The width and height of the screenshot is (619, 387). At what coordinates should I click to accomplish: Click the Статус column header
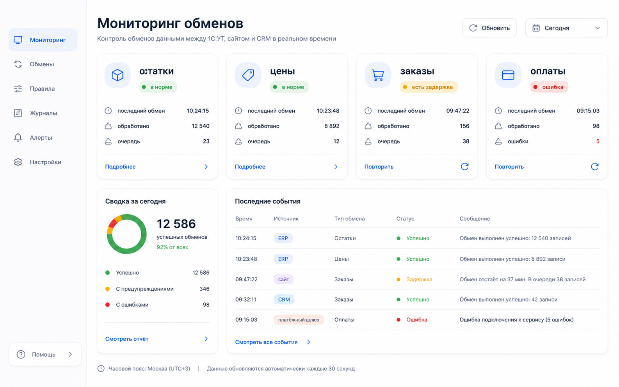pos(405,219)
